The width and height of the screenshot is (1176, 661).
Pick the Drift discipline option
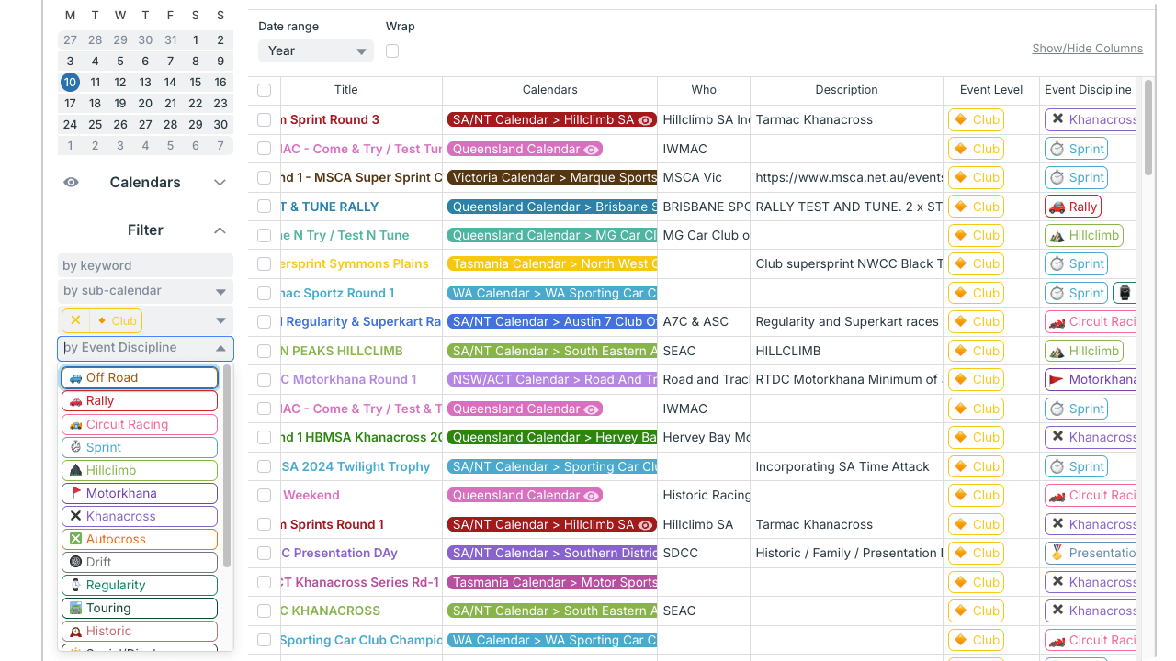140,562
